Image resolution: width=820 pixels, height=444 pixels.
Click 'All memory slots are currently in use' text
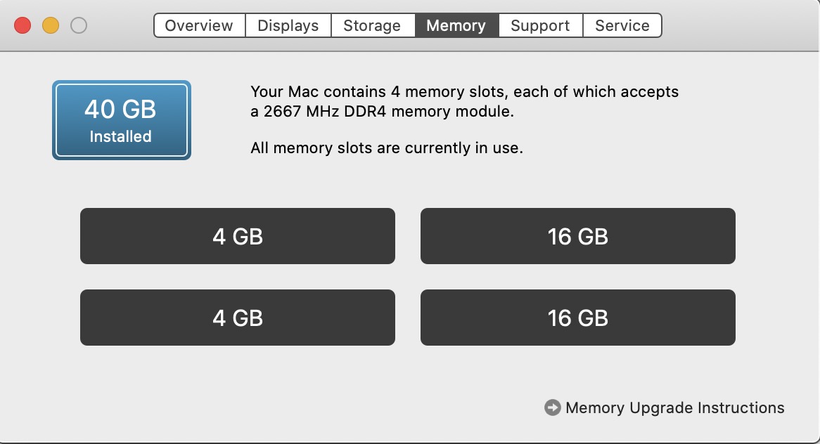click(x=387, y=148)
